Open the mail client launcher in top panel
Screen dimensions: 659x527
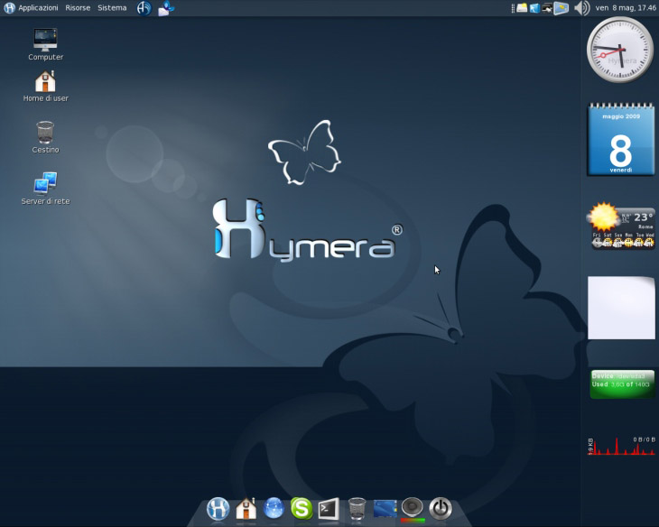166,8
